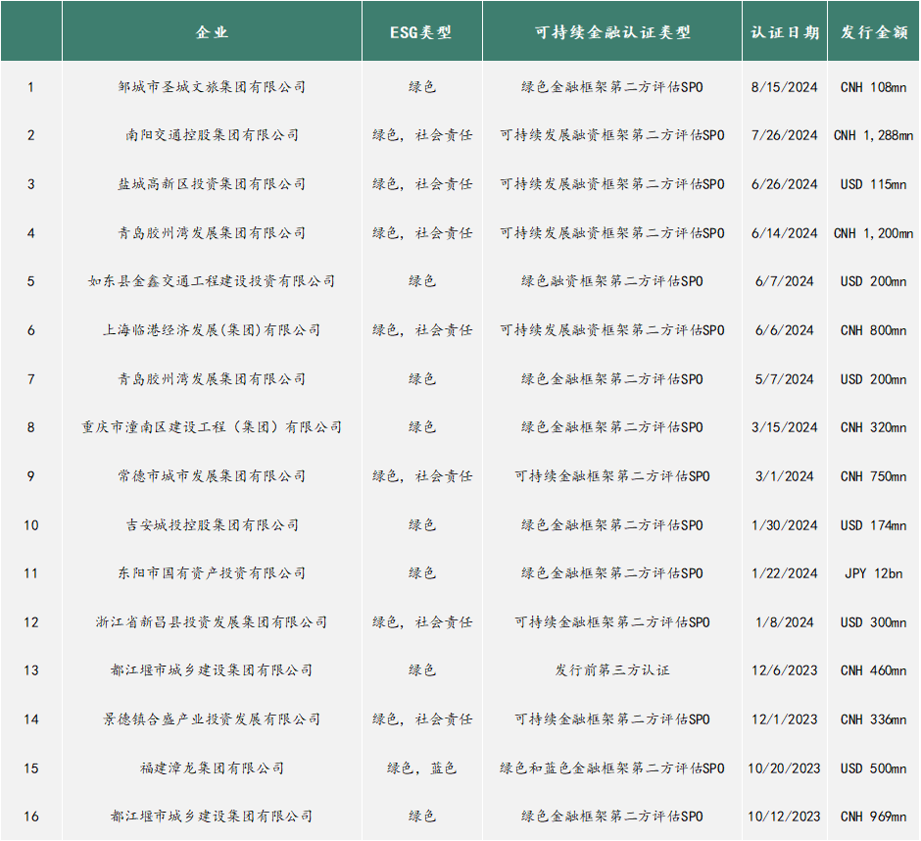Click date cell 1/22/2024

click(784, 572)
